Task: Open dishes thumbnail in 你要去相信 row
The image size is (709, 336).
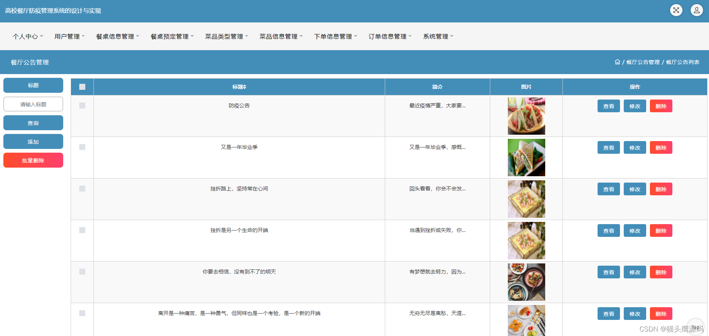Action: point(527,282)
